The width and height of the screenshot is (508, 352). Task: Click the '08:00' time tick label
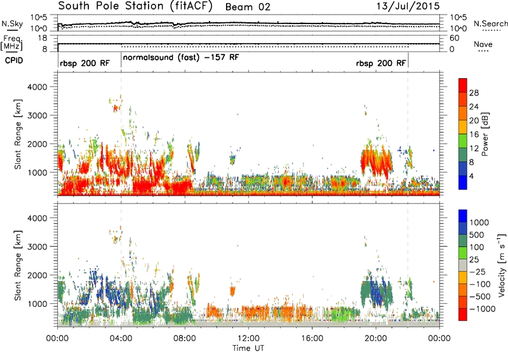[185, 339]
